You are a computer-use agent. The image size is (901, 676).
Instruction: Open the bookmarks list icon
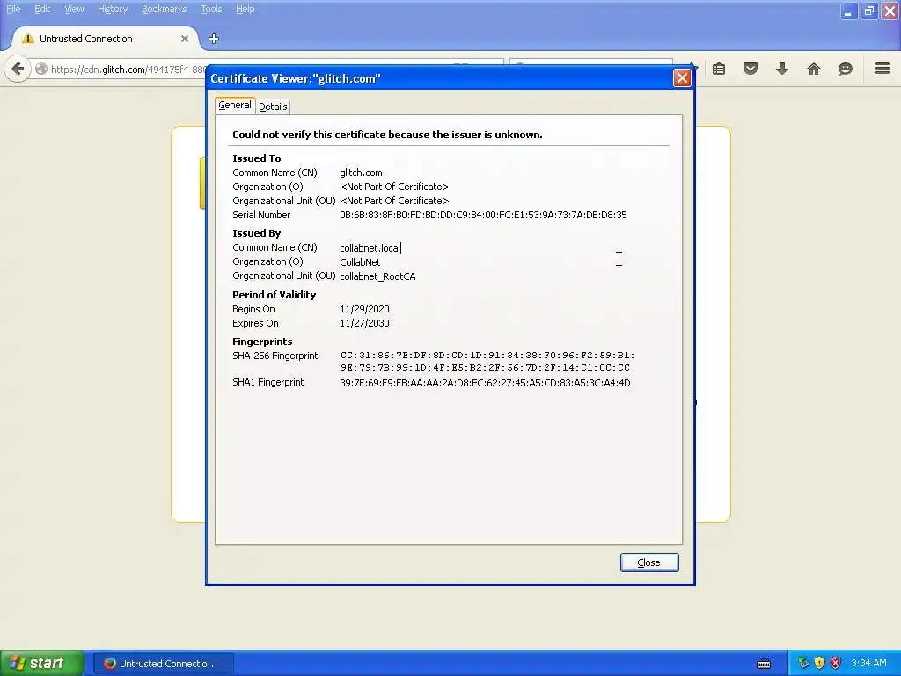click(x=719, y=69)
